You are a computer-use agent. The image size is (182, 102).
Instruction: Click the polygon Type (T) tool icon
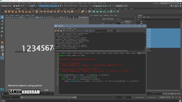[x=33, y=12]
